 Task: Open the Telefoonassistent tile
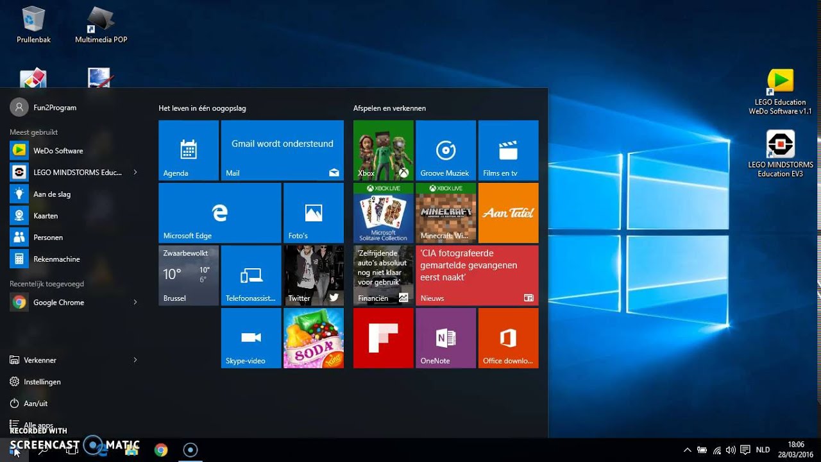tap(251, 275)
